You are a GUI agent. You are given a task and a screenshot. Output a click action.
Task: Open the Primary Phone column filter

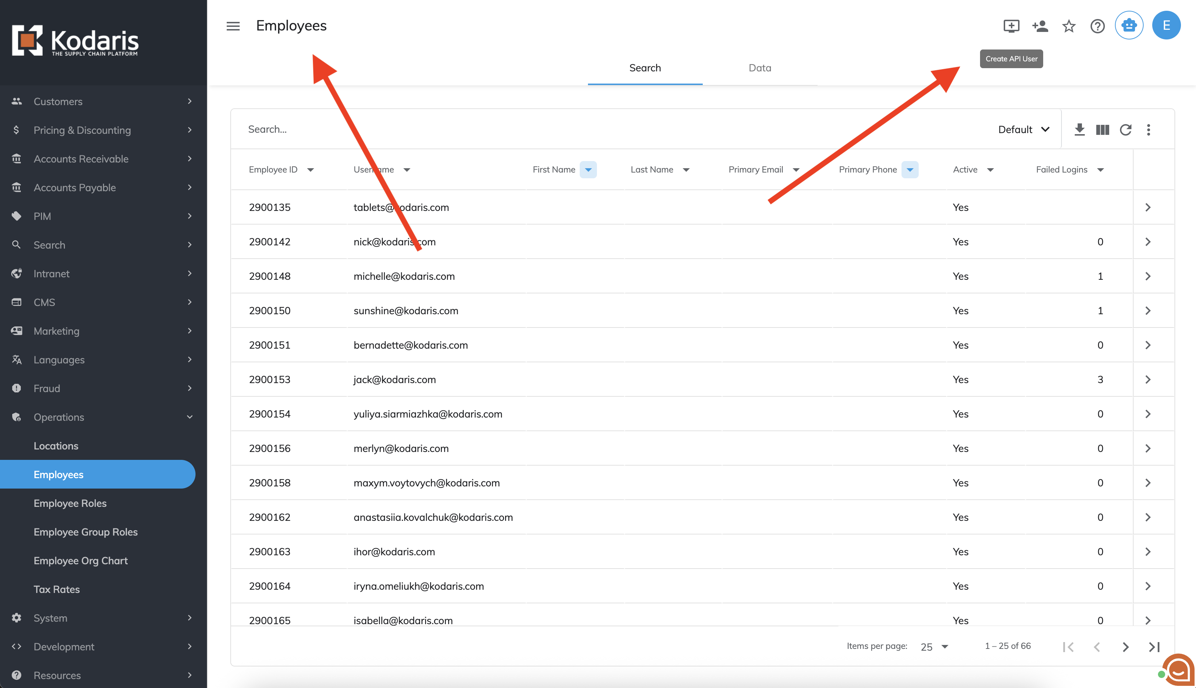click(910, 170)
